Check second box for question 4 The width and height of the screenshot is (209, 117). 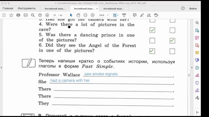pyautogui.click(x=172, y=30)
